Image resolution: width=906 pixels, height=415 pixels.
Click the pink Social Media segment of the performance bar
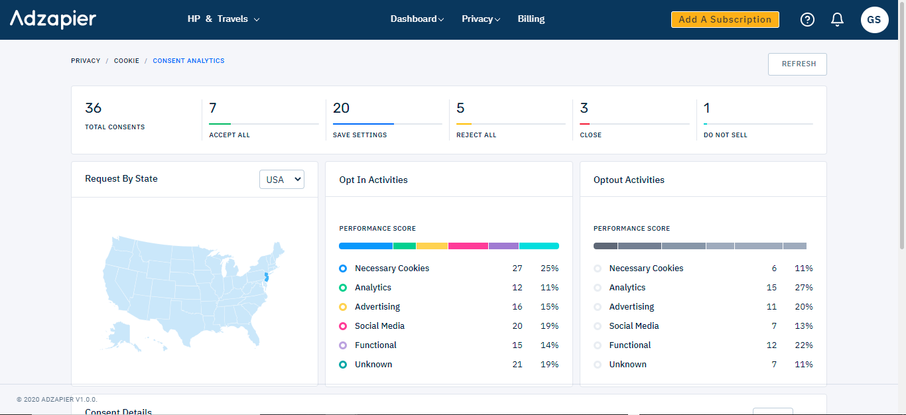click(x=467, y=245)
